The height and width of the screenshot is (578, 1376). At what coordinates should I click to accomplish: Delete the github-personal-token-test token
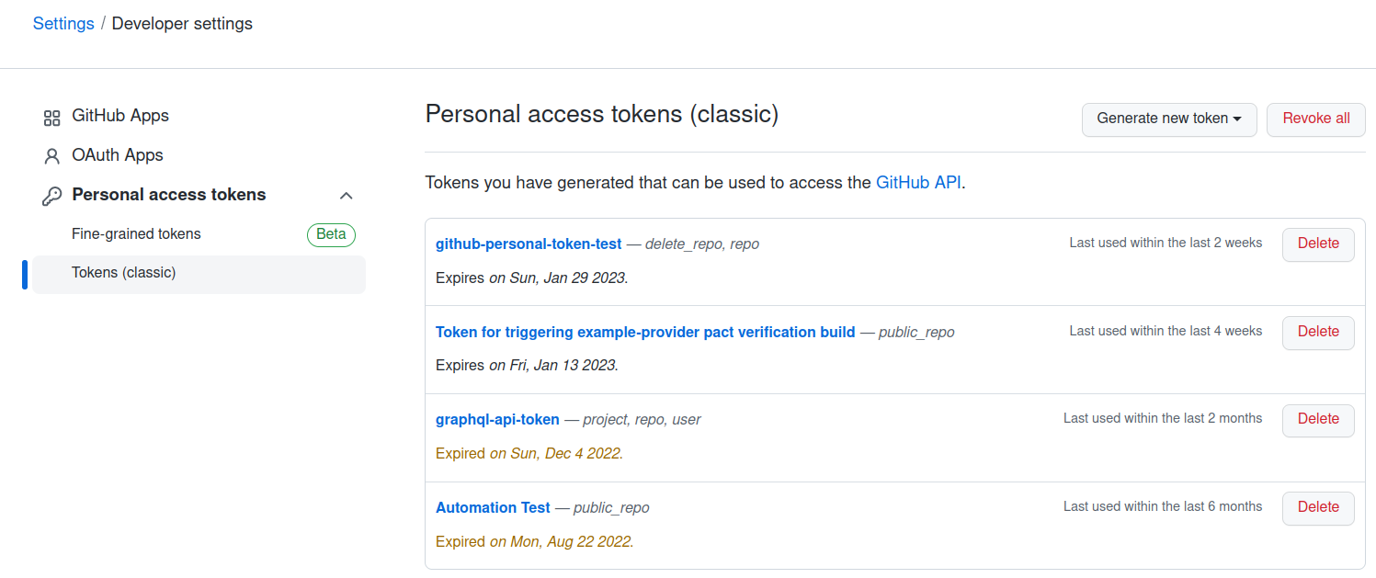pos(1317,244)
